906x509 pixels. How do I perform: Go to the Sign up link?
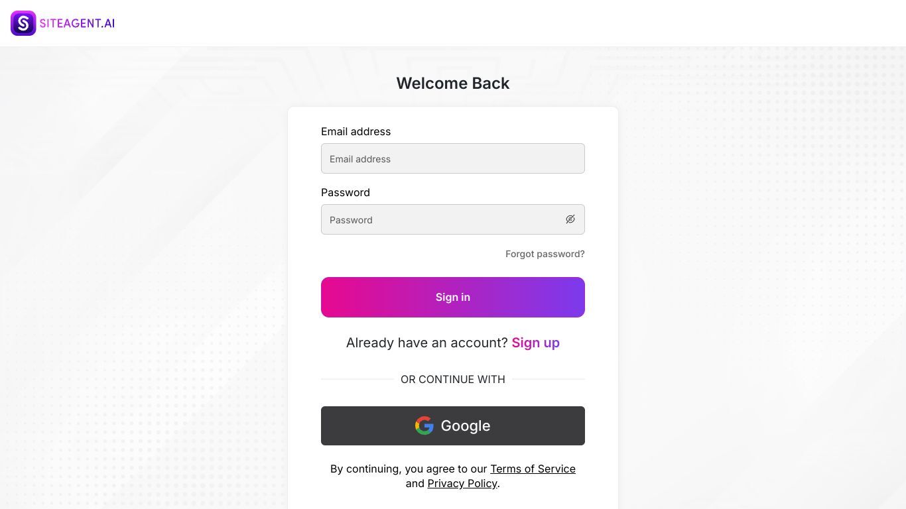536,343
